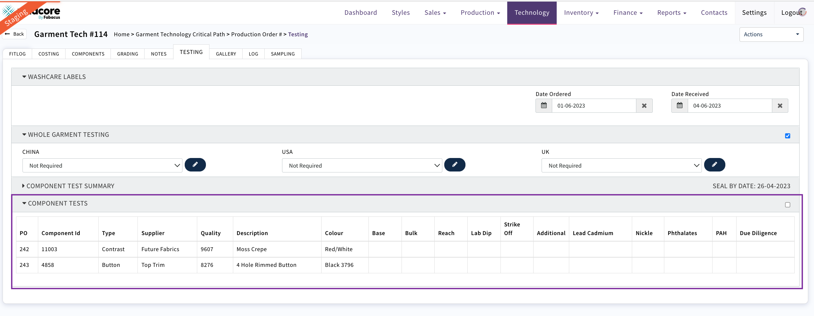Screen dimensions: 814x316
Task: Click the Date Ordered calendar icon
Action: (x=544, y=106)
